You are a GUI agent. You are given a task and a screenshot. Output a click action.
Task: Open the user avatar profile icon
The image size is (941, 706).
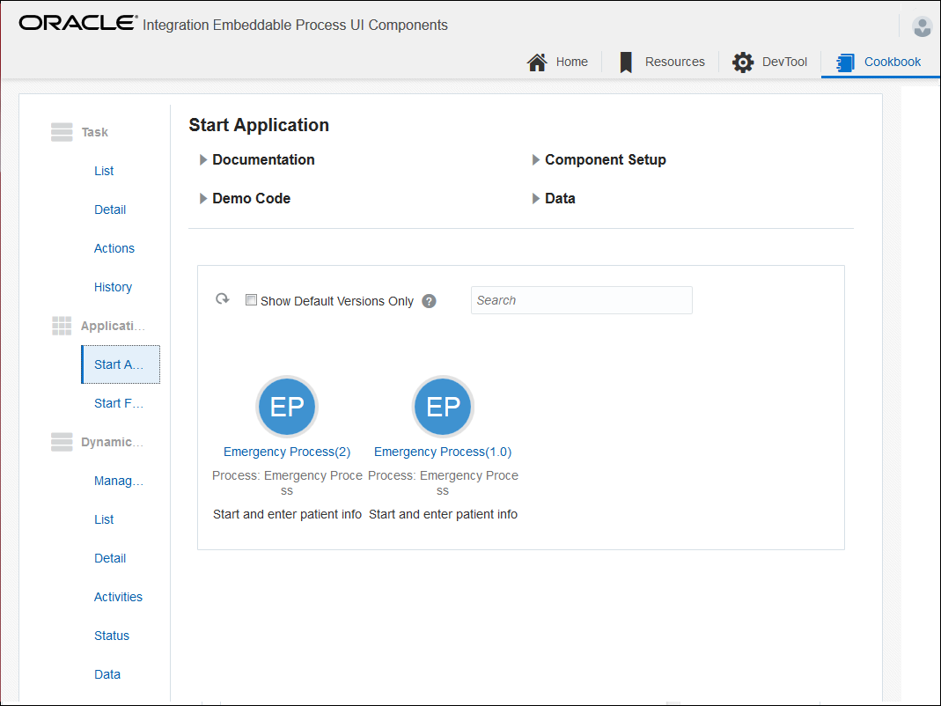922,26
